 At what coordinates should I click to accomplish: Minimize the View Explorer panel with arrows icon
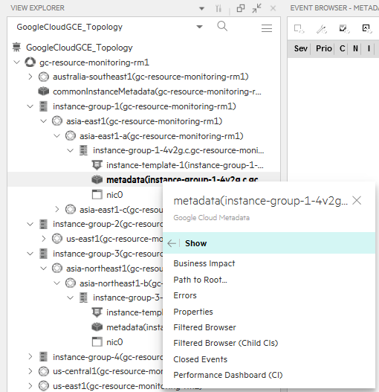(x=256, y=8)
